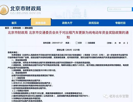The image size is (133, 102).
Task: Click the printer icon beside 打印
Action: [x=76, y=43]
